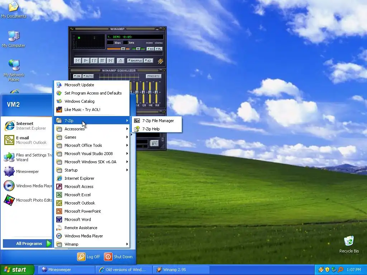The width and height of the screenshot is (367, 275).
Task: Open Set Program Access and Defaults
Action: coord(92,93)
